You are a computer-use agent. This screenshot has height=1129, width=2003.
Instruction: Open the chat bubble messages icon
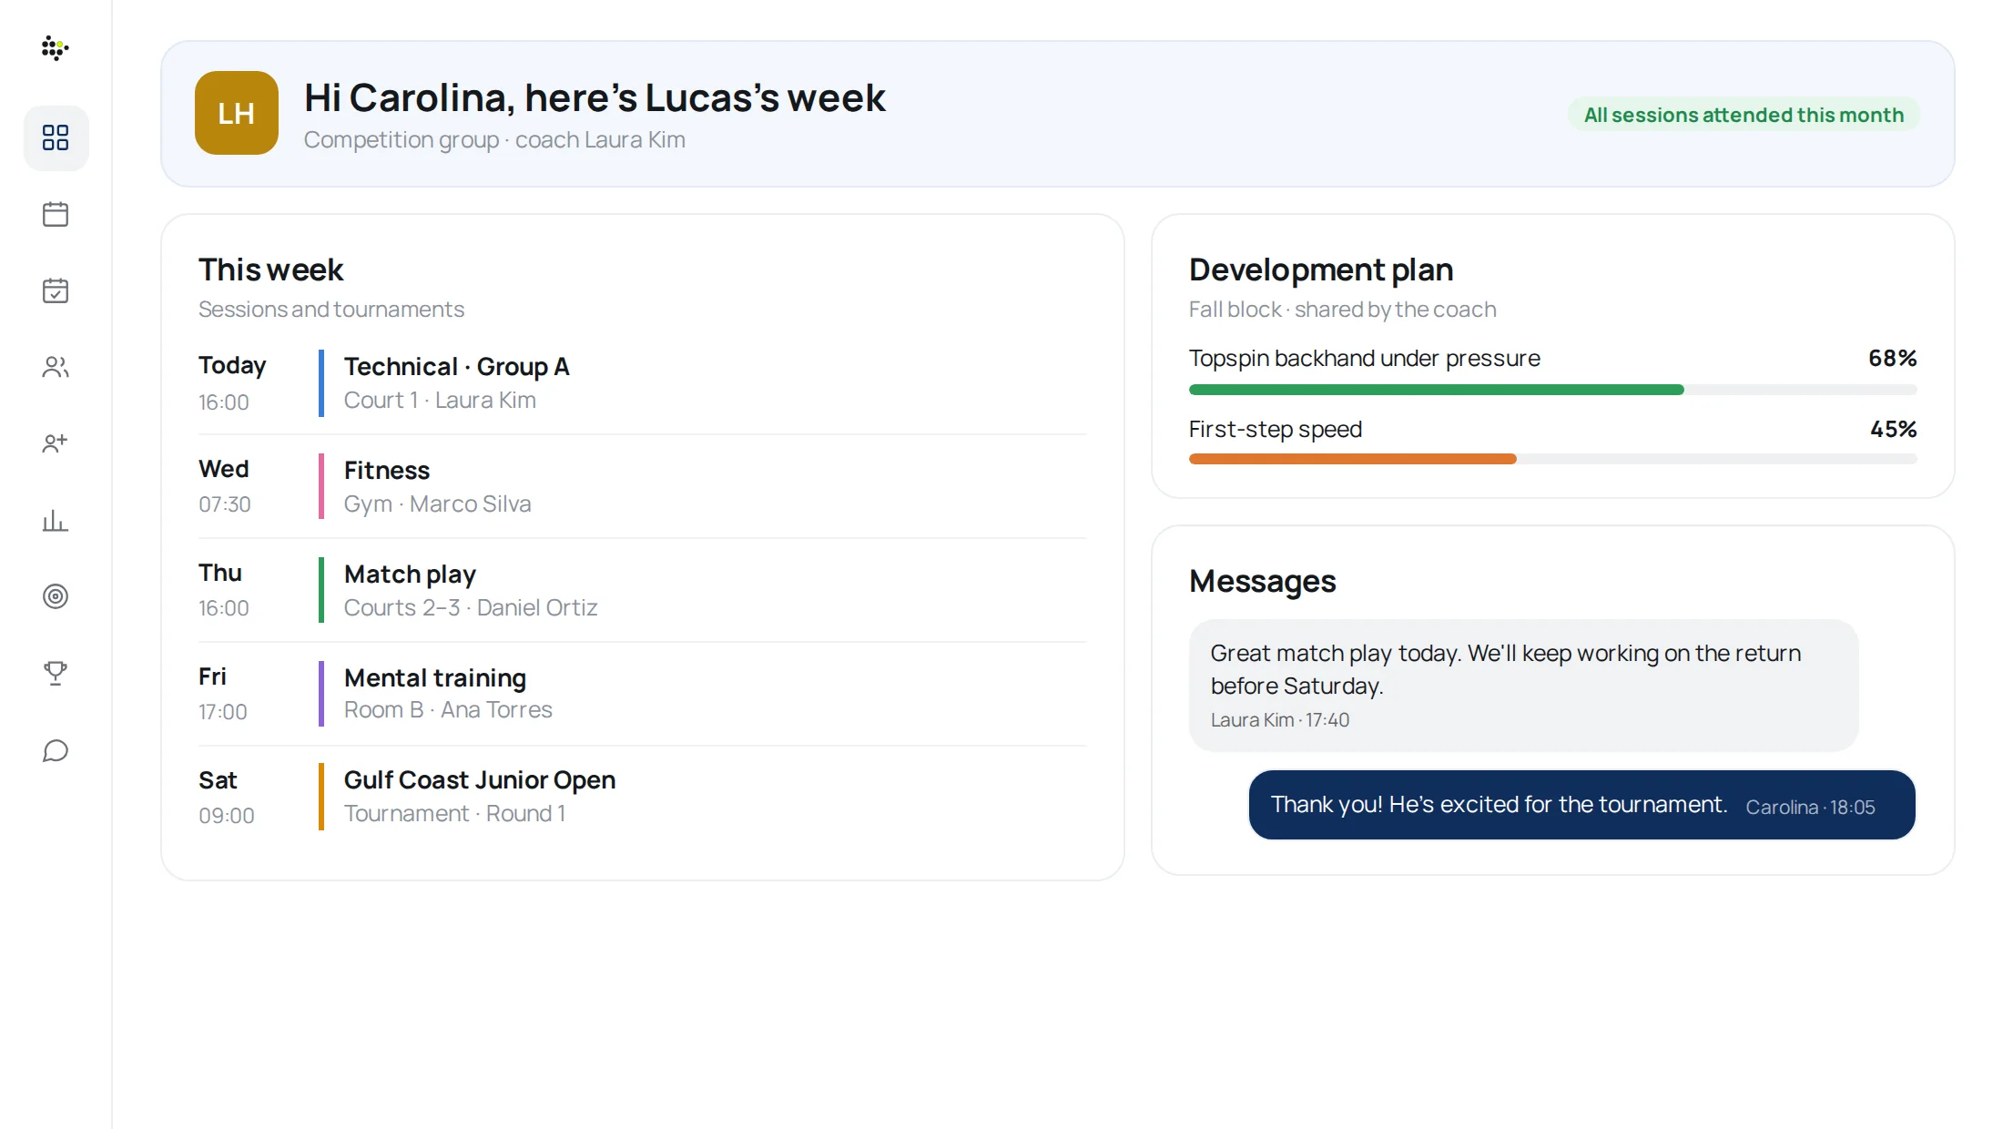click(x=56, y=751)
